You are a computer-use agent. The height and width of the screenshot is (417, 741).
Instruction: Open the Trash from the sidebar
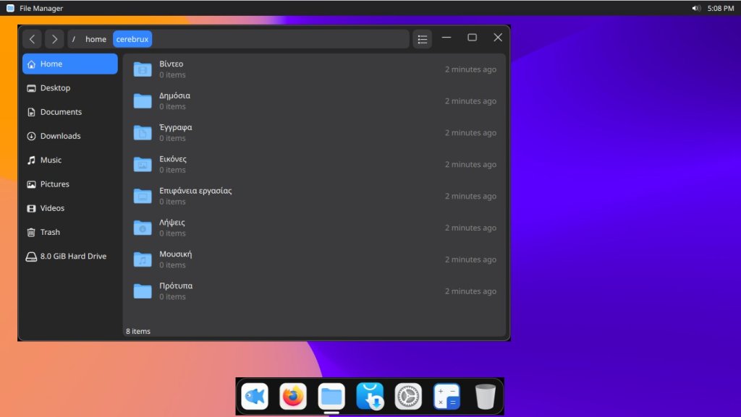tap(49, 232)
